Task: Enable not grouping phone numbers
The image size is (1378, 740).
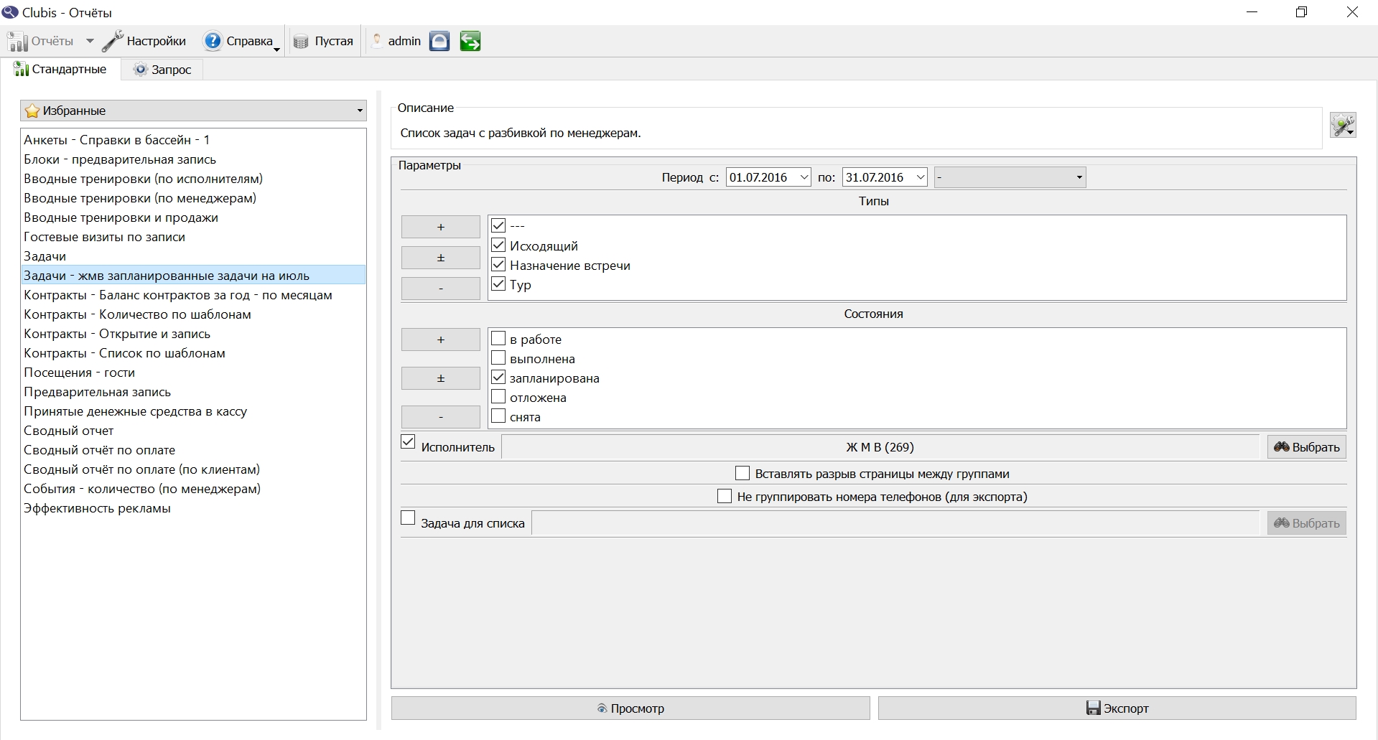Action: pos(725,497)
